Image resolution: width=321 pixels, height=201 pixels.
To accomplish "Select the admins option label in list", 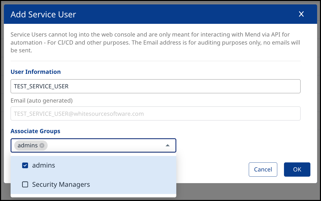I will point(43,166).
